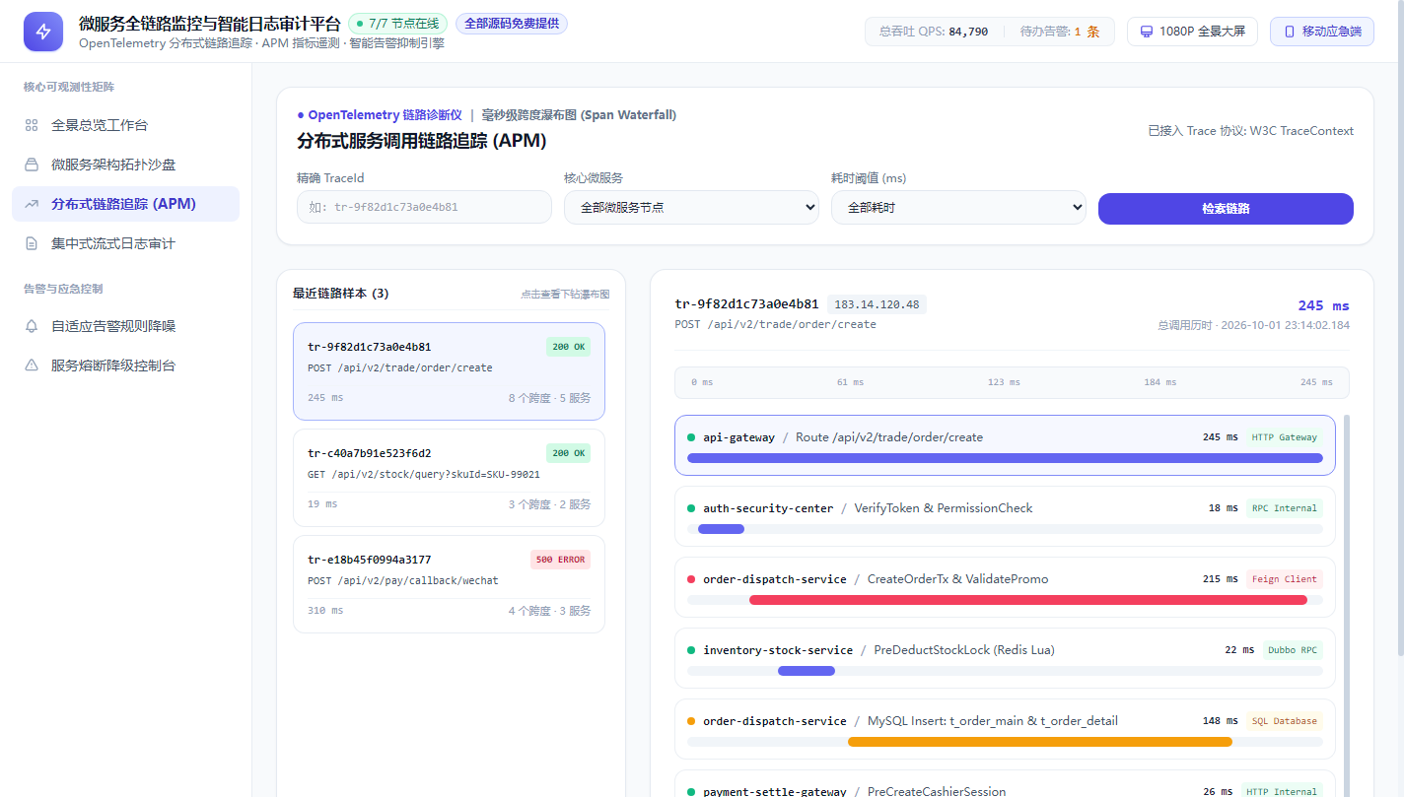Open 服务熔断降级控制台 menu item
Screen dimensions: 1404x797
(x=125, y=365)
